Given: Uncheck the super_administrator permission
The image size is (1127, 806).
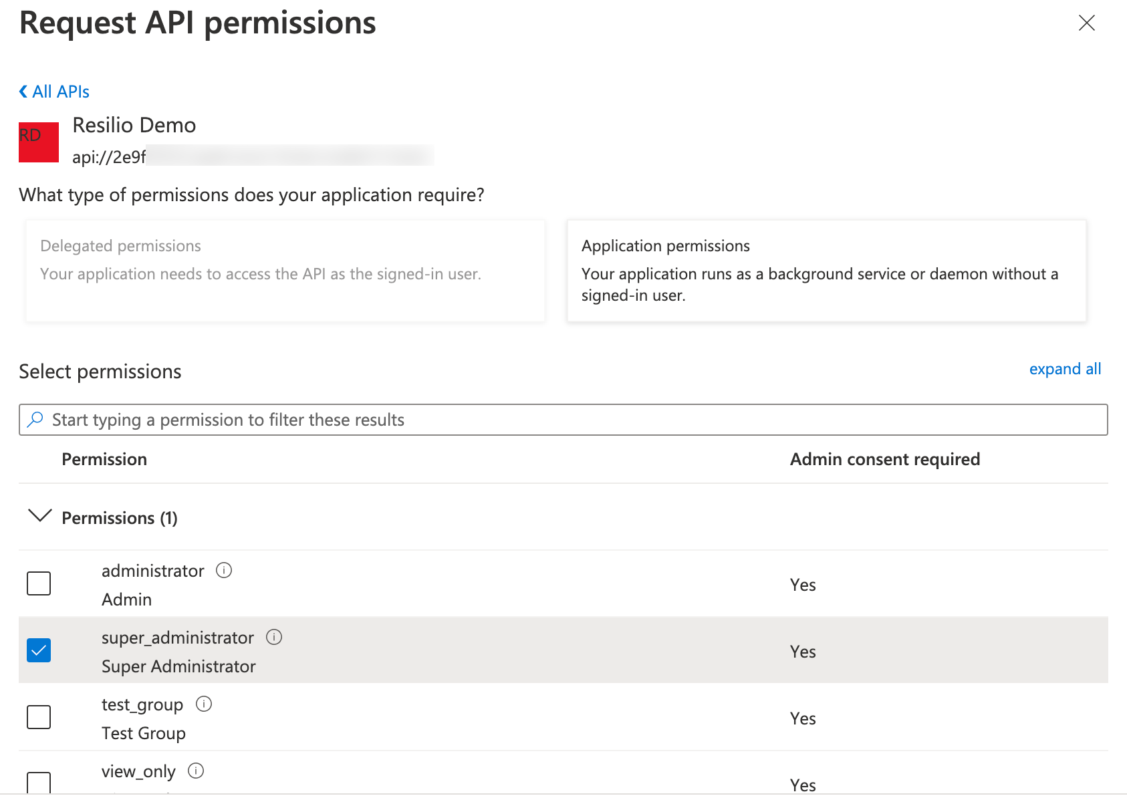Looking at the screenshot, I should point(38,650).
